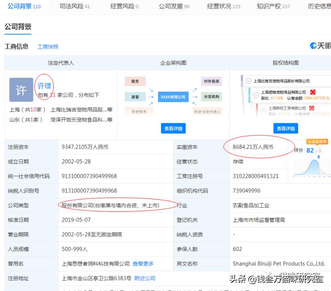Click 登记机关 value 上海市市场监督管理局

(258, 220)
